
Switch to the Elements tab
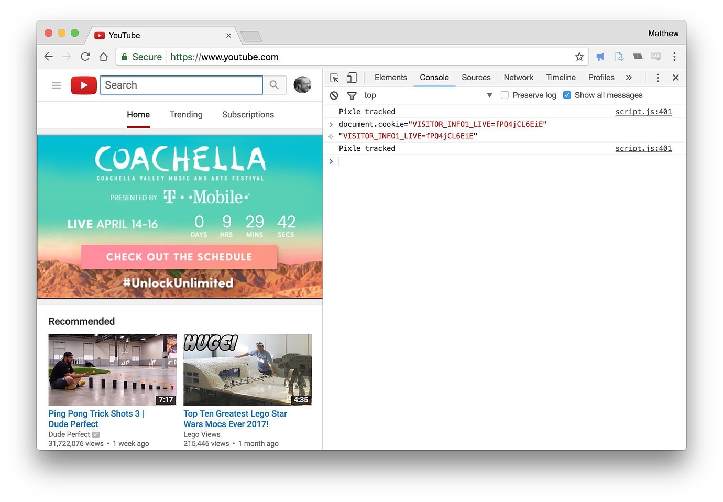click(x=391, y=78)
